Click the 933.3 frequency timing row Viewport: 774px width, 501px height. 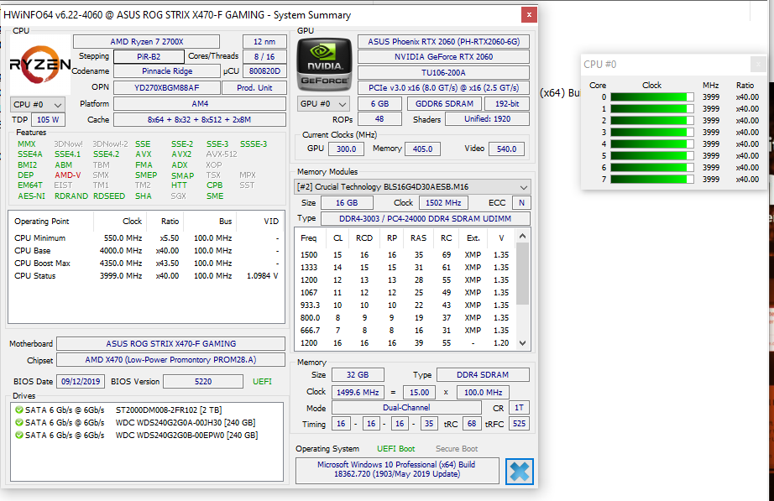[405, 305]
